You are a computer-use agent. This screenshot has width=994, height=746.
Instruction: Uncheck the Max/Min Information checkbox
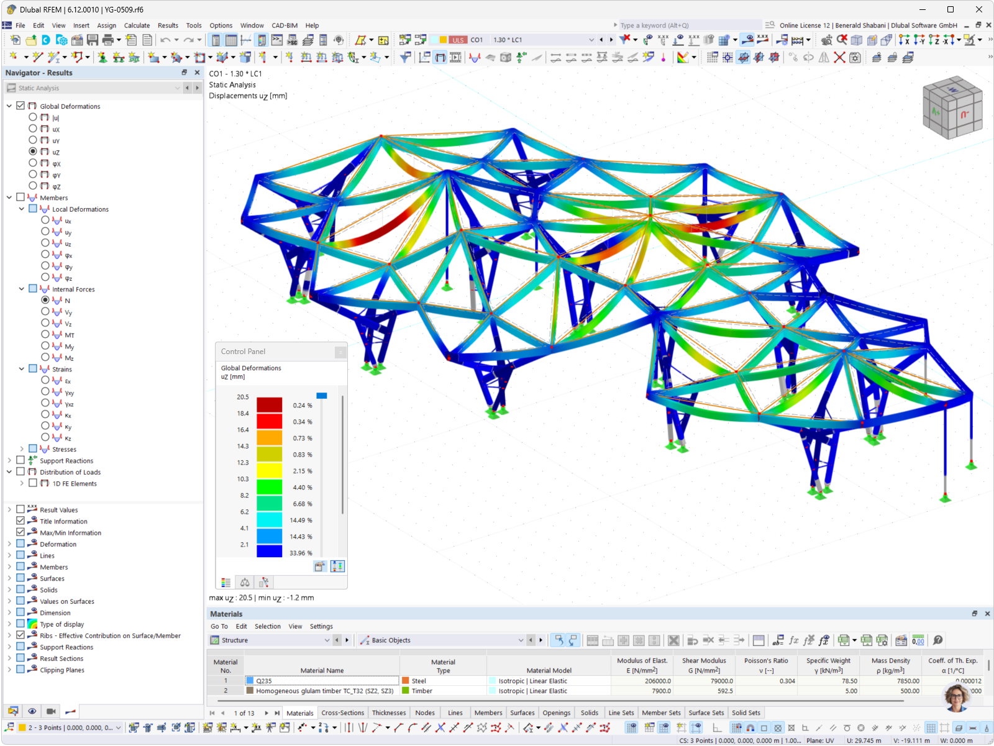pyautogui.click(x=21, y=532)
